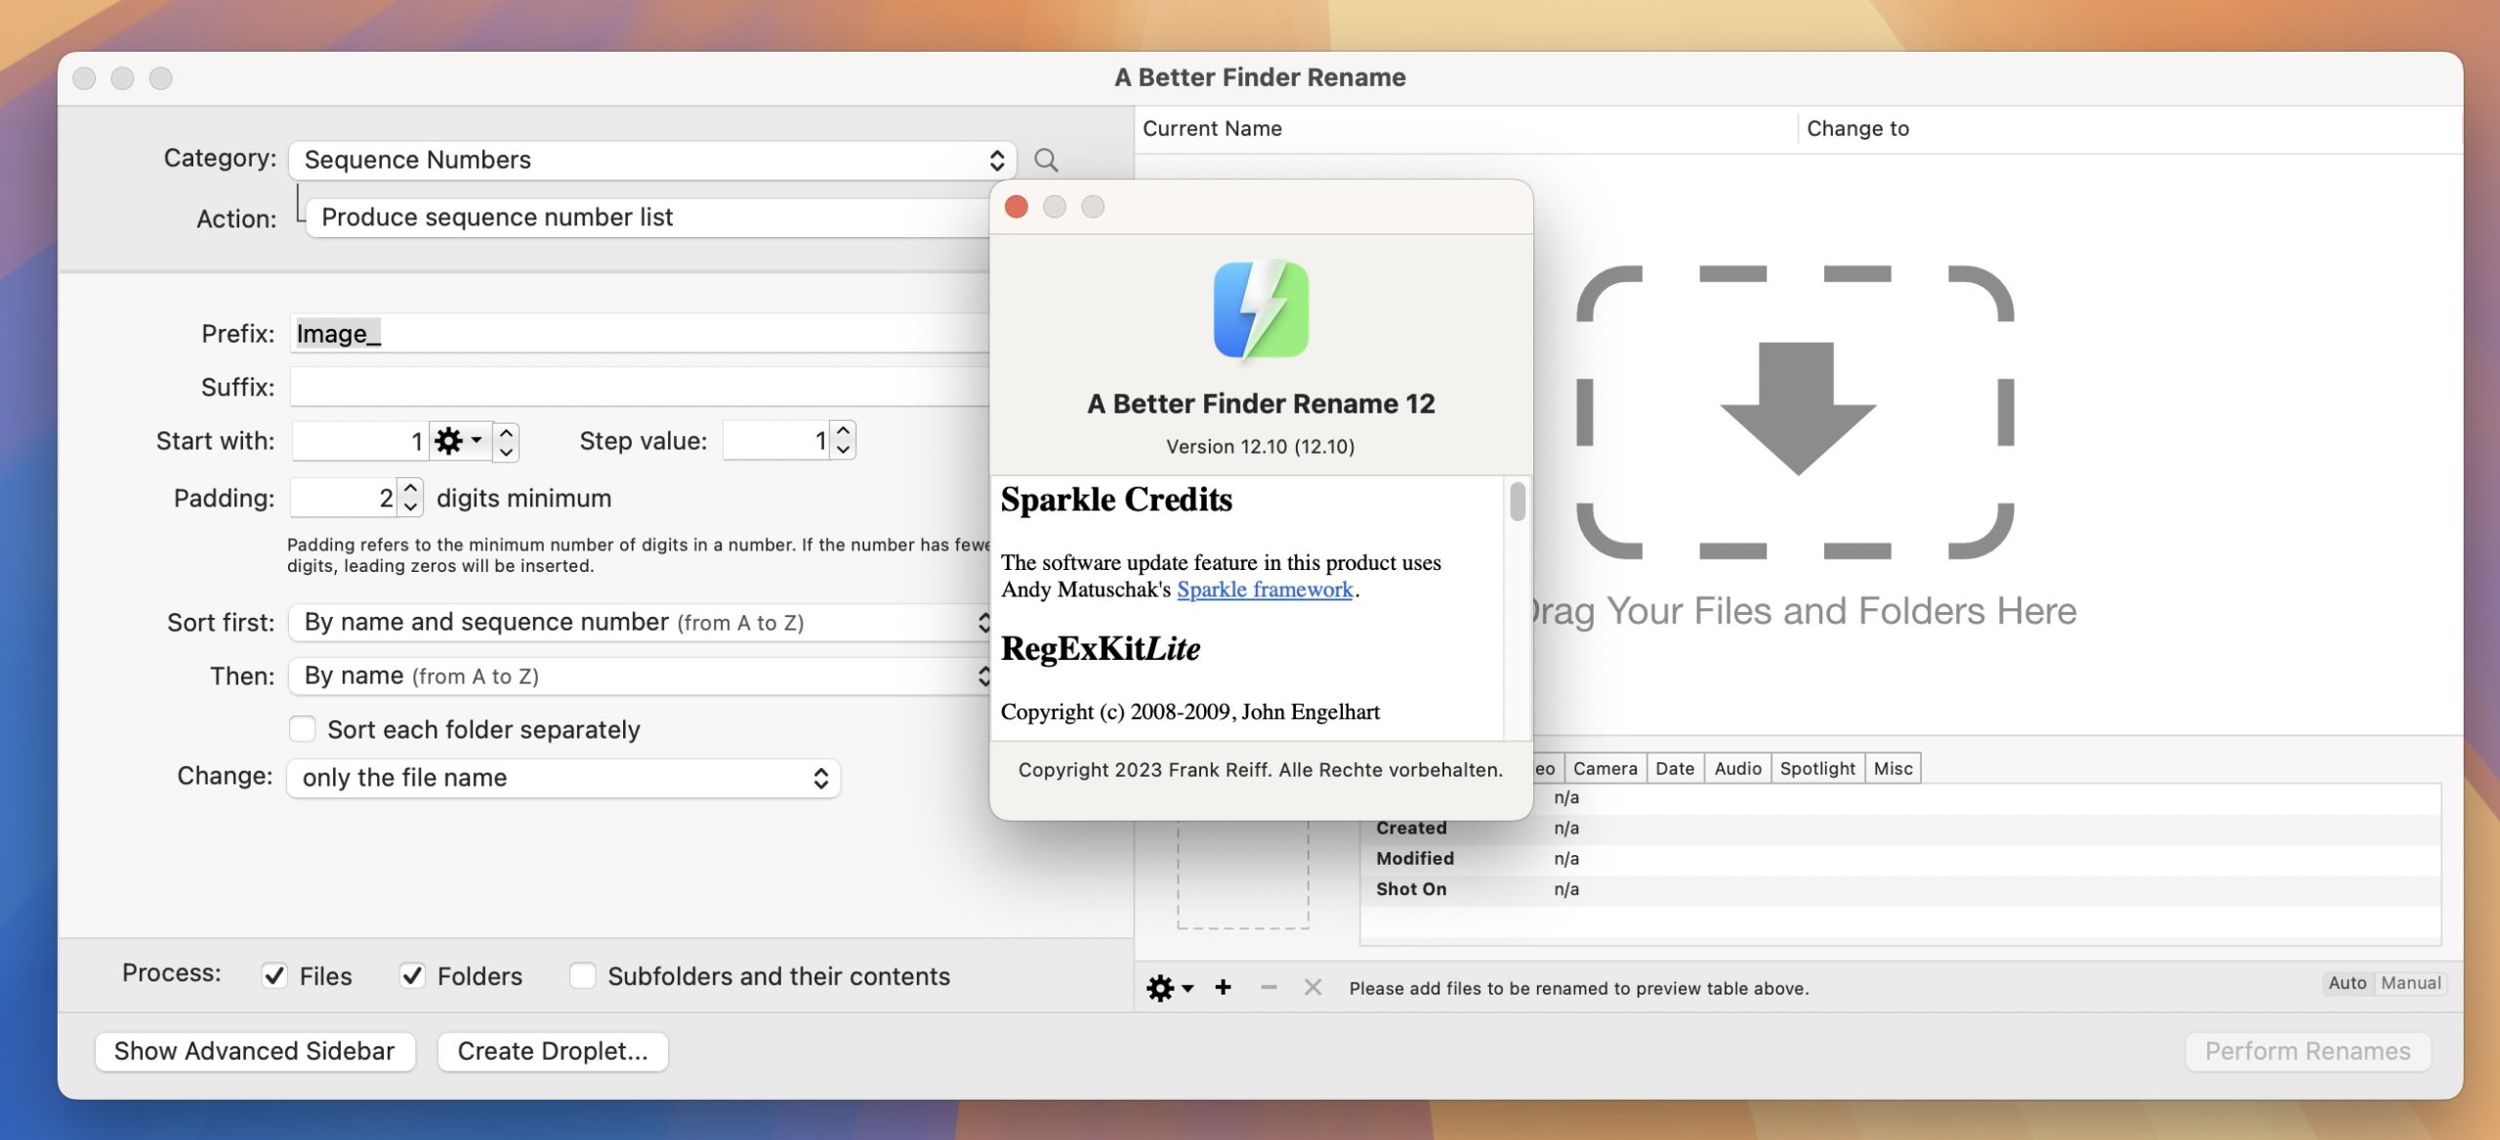The width and height of the screenshot is (2500, 1140).
Task: Click in the Prefix field containing Image_
Action: pyautogui.click(x=640, y=334)
